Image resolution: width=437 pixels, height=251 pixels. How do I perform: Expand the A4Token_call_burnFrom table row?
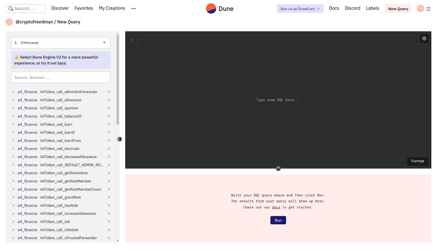pos(13,140)
